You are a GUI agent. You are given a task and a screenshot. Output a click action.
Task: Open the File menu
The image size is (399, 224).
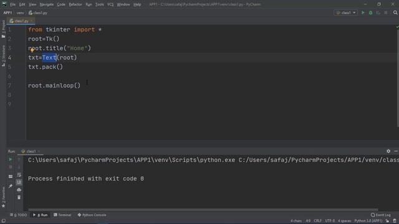(x=12, y=4)
